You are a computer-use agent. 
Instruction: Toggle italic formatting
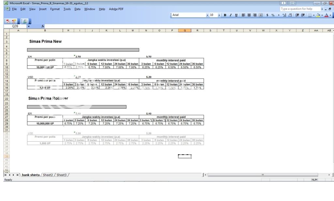tap(231, 15)
